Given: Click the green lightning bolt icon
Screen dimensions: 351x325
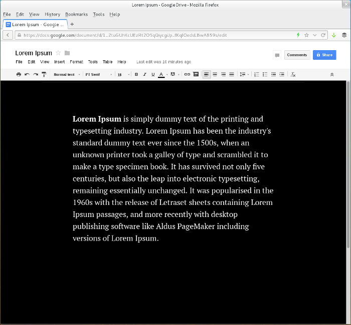Looking at the screenshot, I should point(298,35).
